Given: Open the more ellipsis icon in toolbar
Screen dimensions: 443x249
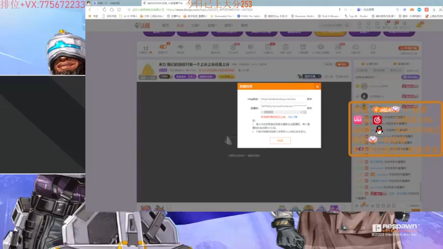Looking at the screenshot, I should (x=373, y=47).
